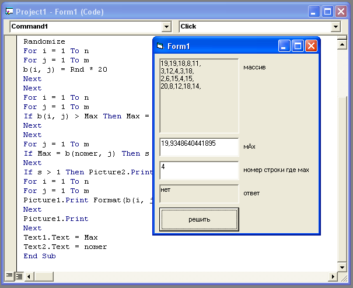Switch to Procedure View icon at bottom left
The height and width of the screenshot is (288, 353).
pos(9,276)
